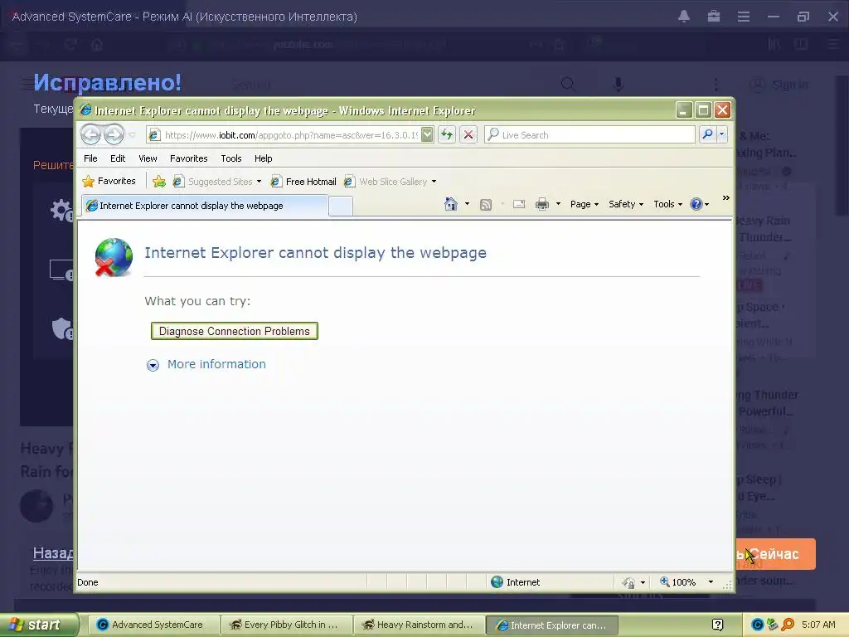Add page to Favorites bar star icon
The height and width of the screenshot is (637, 849).
point(158,182)
